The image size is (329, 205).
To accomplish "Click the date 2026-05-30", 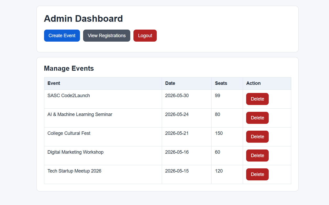I will (x=177, y=96).
